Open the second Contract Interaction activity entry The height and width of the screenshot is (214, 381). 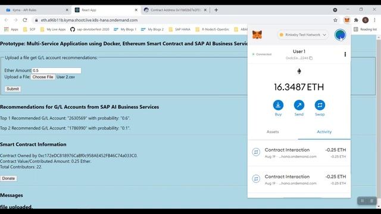click(x=299, y=180)
